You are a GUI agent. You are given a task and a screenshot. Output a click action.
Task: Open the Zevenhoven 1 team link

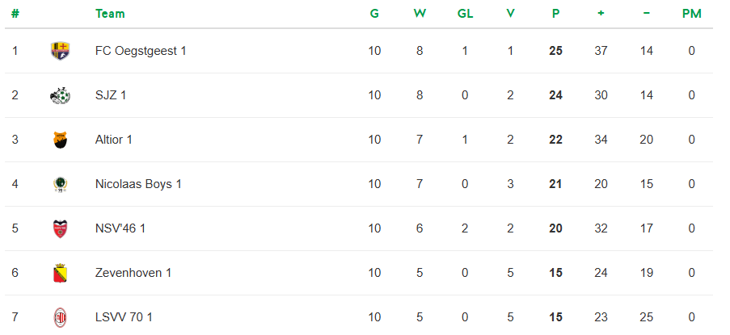pyautogui.click(x=133, y=273)
